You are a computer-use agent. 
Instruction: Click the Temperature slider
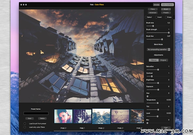click(158, 103)
